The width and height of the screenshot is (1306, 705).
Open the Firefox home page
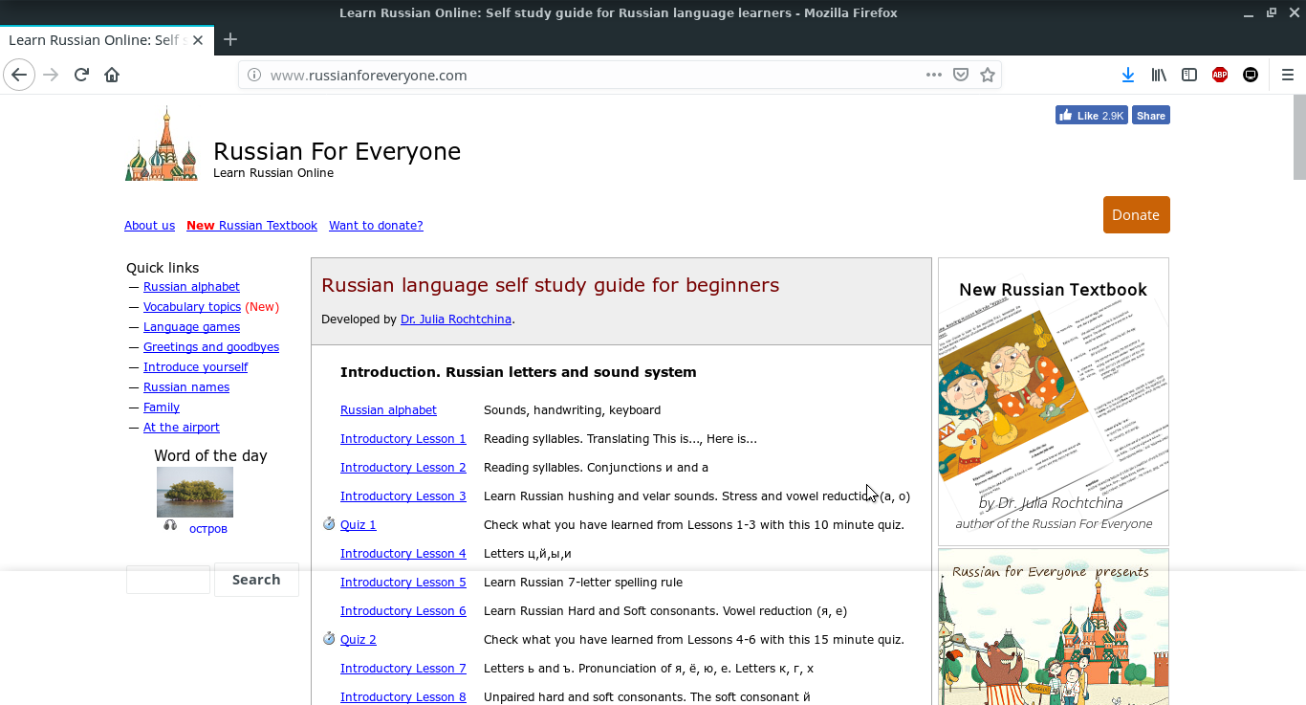112,75
